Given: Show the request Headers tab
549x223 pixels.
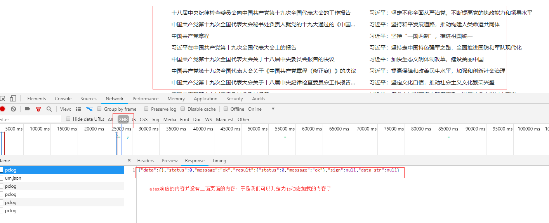Looking at the screenshot, I should (x=146, y=161).
